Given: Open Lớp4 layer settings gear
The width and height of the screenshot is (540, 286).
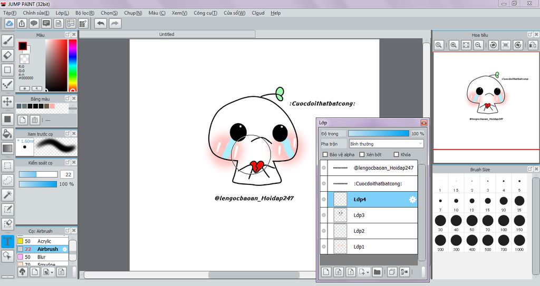Looking at the screenshot, I should tap(412, 199).
